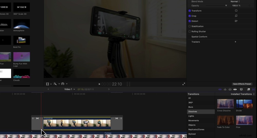Click the left transition bowtie on clip
The width and height of the screenshot is (257, 138).
coord(37,118)
